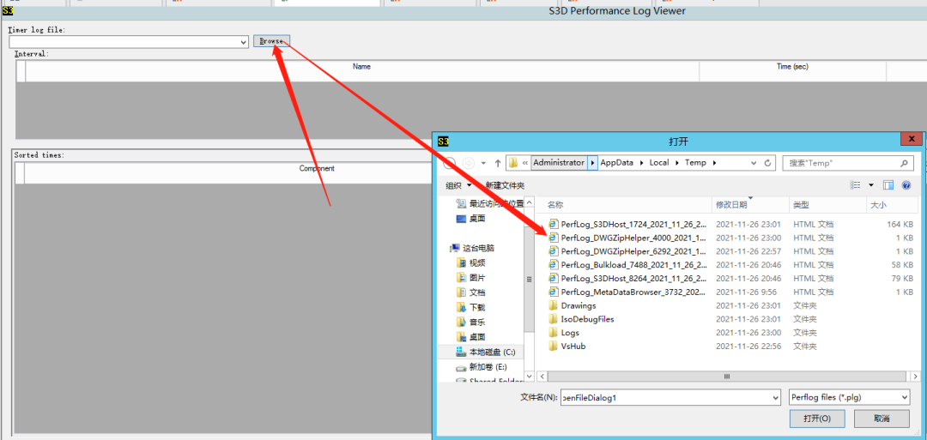927x440 pixels.
Task: Select 音乐 folder in navigation pane
Action: [x=470, y=322]
